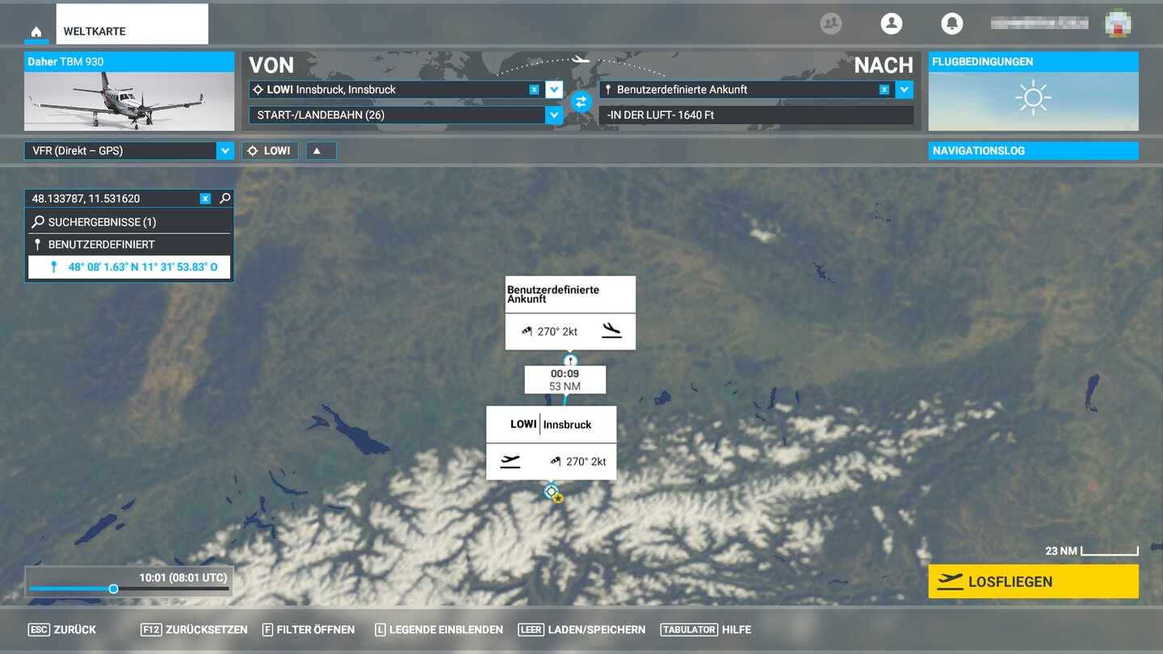Open the user profile icon

point(892,23)
